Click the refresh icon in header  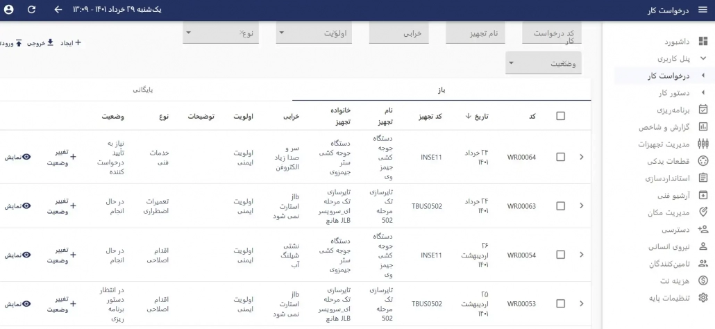31,10
